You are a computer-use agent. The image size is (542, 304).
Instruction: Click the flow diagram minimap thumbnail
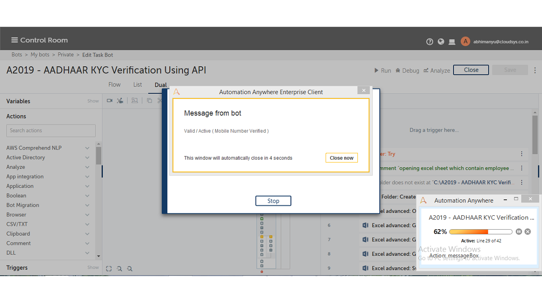[273, 242]
